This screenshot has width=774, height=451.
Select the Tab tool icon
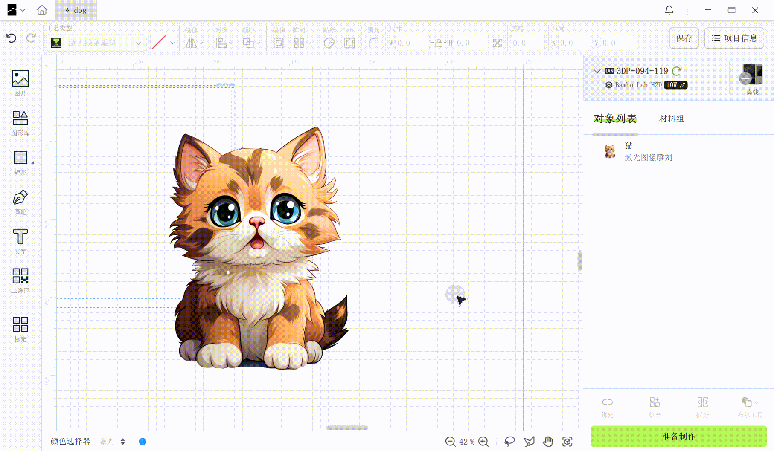tap(349, 43)
